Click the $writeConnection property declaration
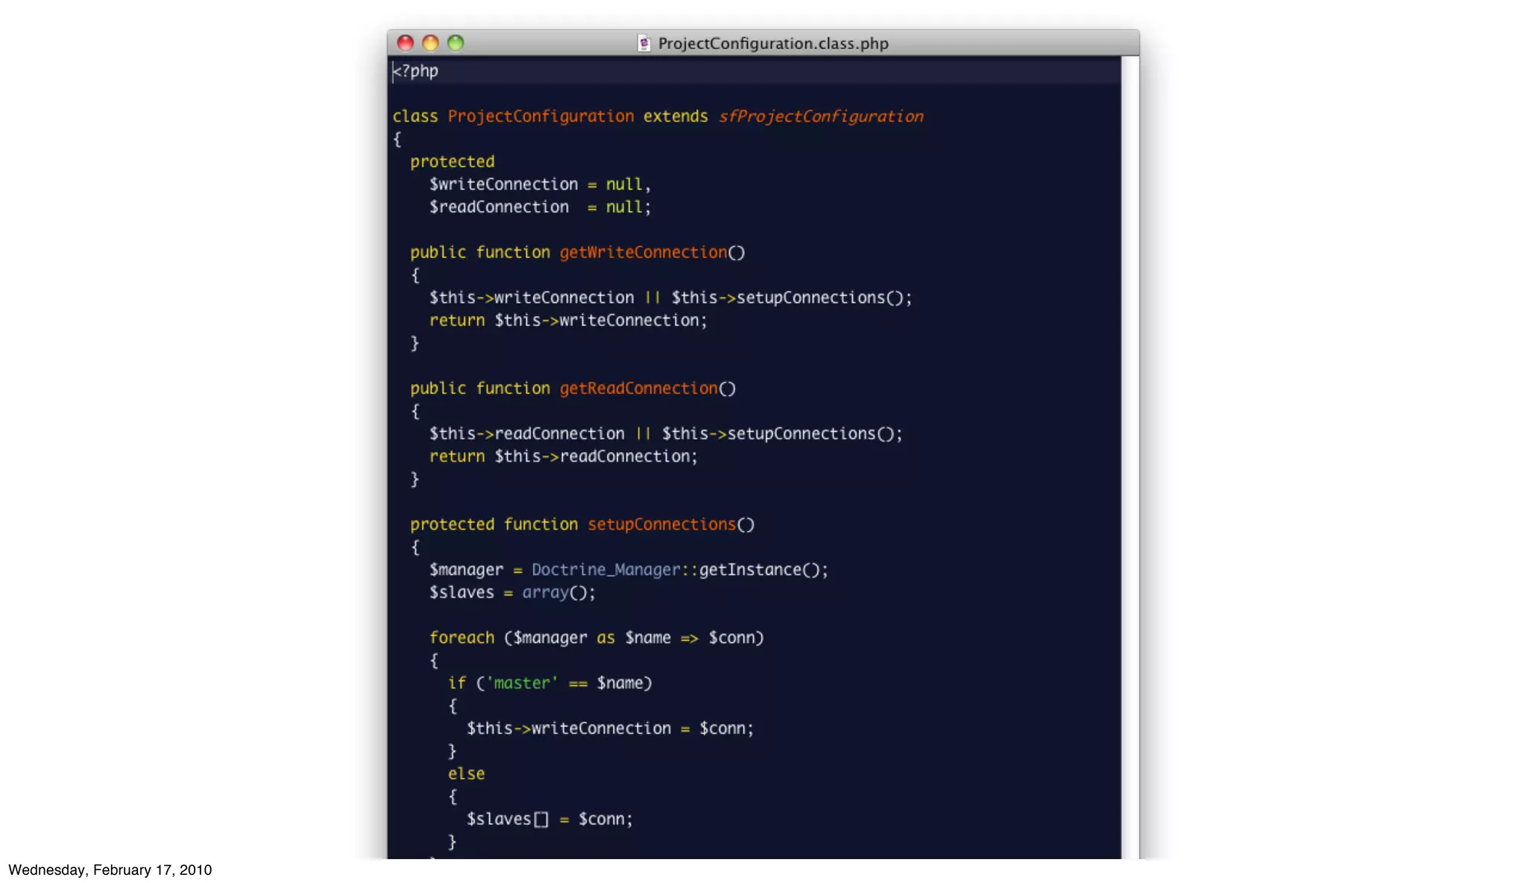The width and height of the screenshot is (1527, 883). coord(503,184)
